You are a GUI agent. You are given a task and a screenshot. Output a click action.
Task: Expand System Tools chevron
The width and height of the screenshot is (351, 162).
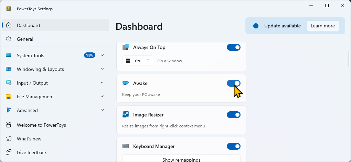coord(102,55)
